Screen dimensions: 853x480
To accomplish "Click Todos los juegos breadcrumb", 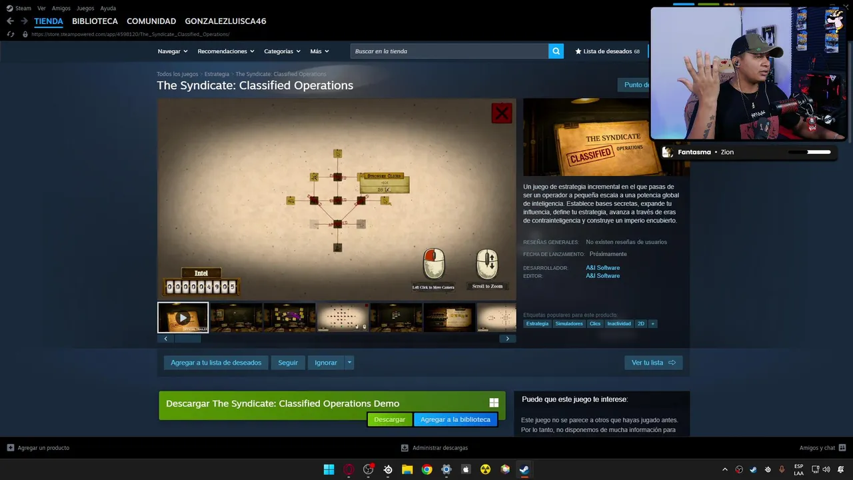I will click(177, 74).
